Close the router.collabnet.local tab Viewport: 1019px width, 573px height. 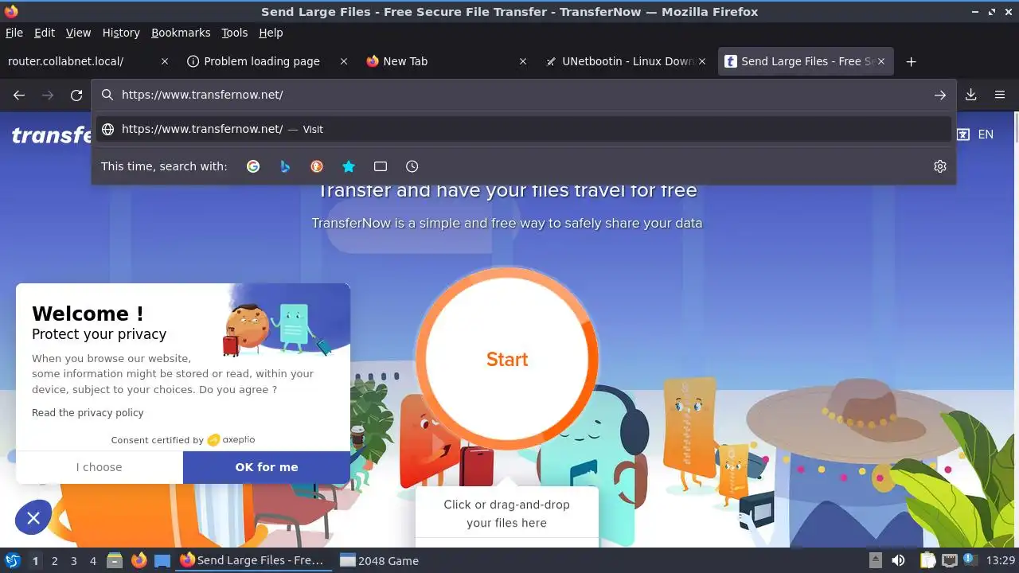pos(165,61)
